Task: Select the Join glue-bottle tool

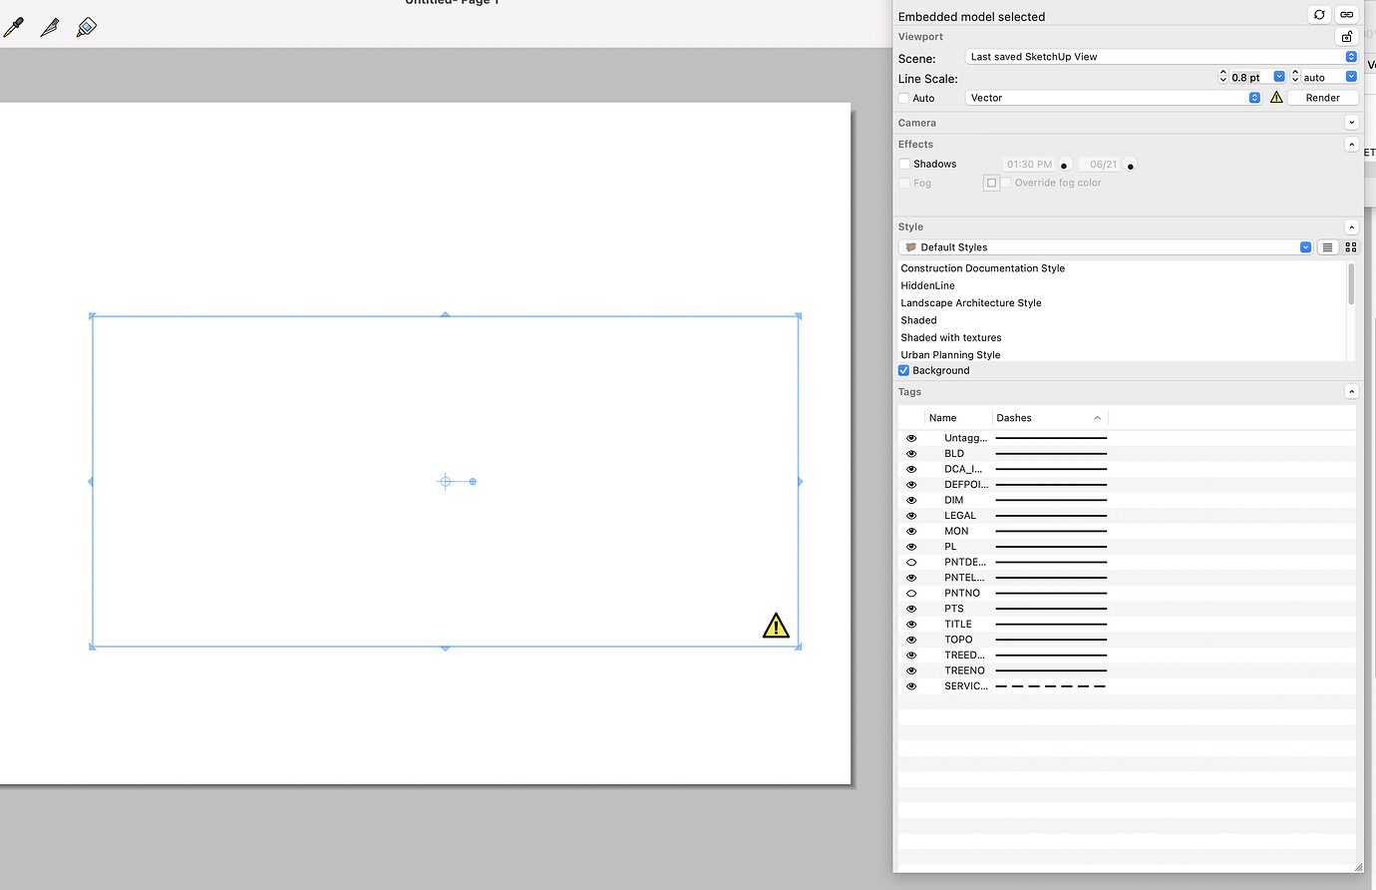Action: (x=86, y=27)
